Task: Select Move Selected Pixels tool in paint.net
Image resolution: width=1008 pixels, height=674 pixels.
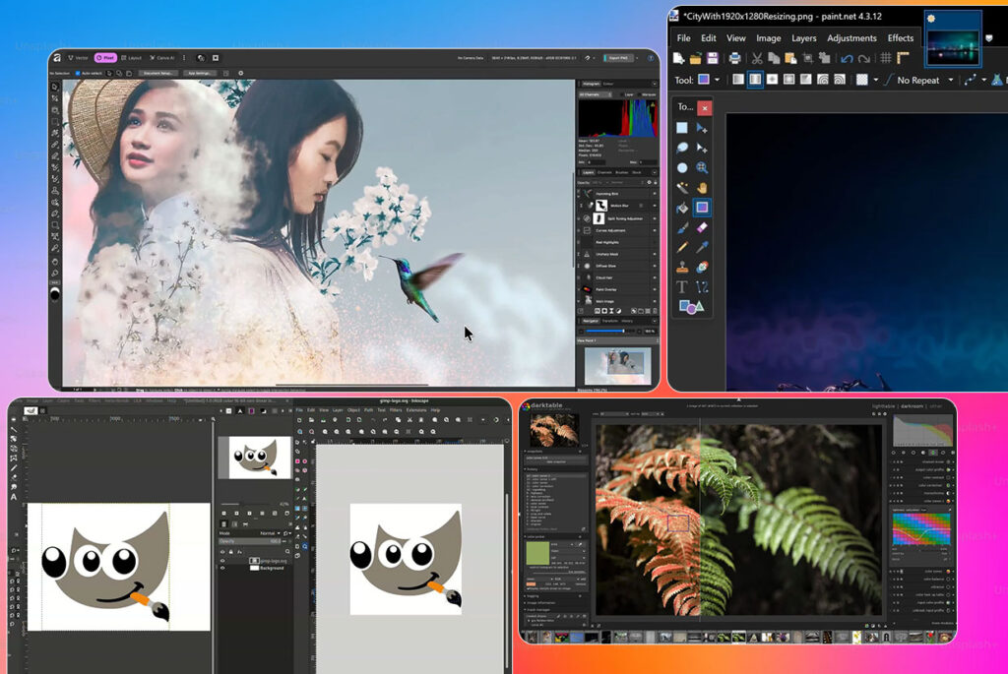Action: (702, 128)
